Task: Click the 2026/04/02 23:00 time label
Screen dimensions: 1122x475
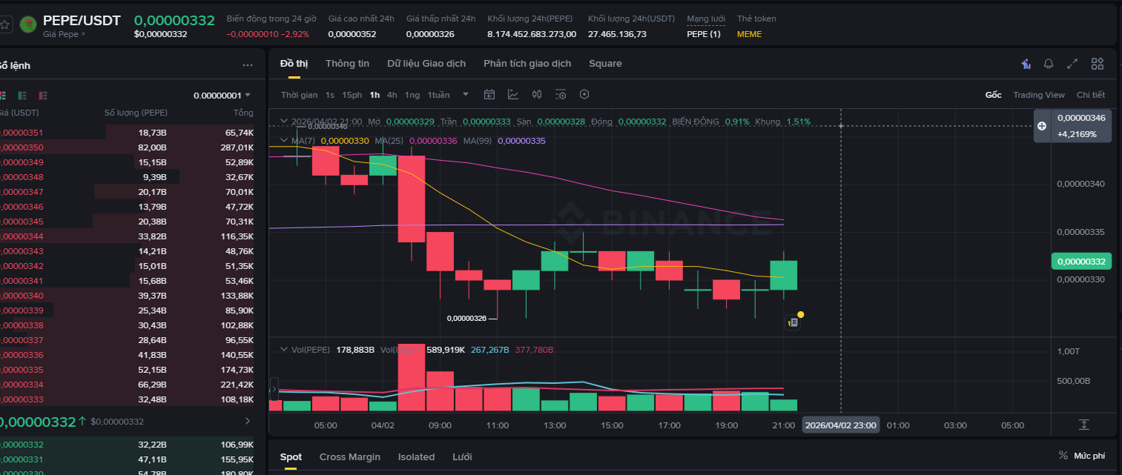Action: (x=841, y=425)
